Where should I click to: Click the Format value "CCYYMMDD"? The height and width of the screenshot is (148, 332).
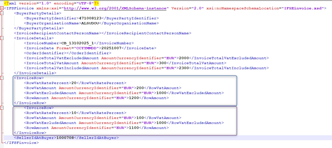(86, 48)
